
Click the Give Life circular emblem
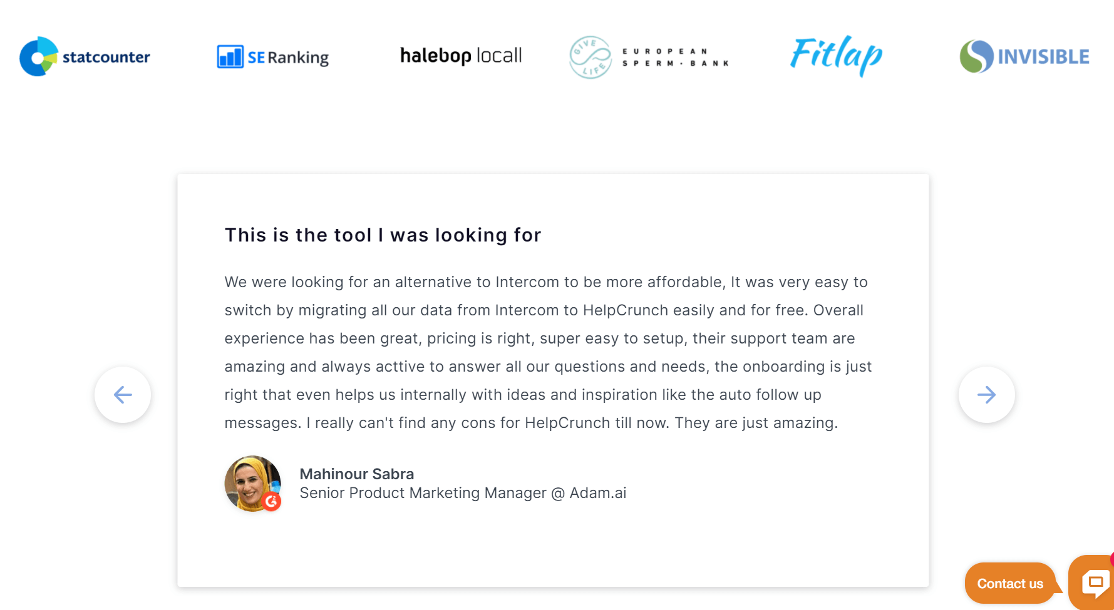[591, 57]
